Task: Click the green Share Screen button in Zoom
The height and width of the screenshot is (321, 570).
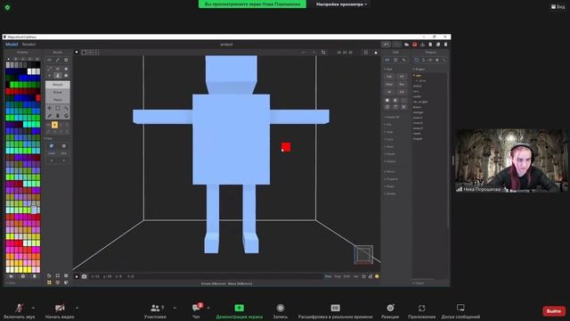Action: coord(240,311)
